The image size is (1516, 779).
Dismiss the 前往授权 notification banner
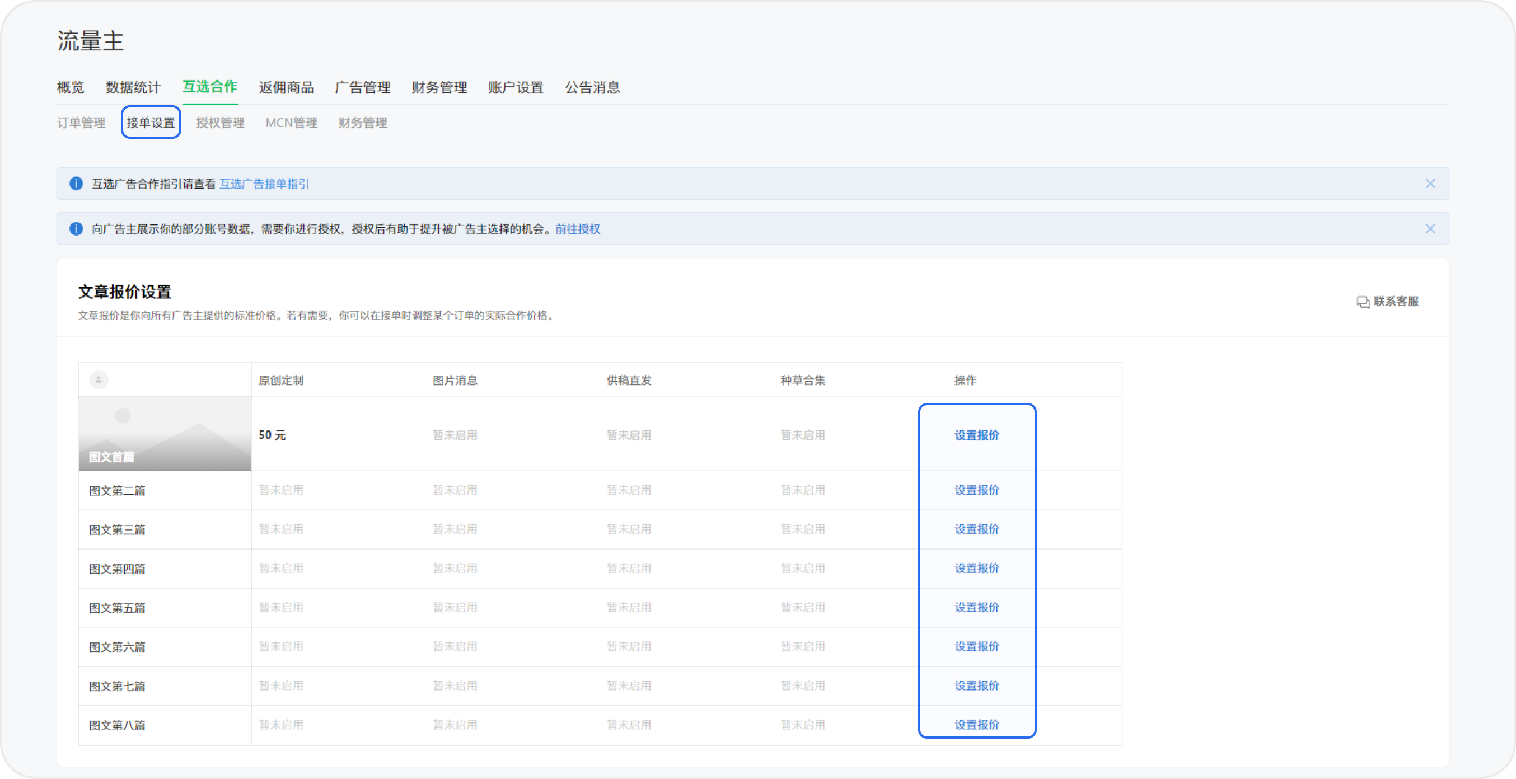click(x=1430, y=229)
